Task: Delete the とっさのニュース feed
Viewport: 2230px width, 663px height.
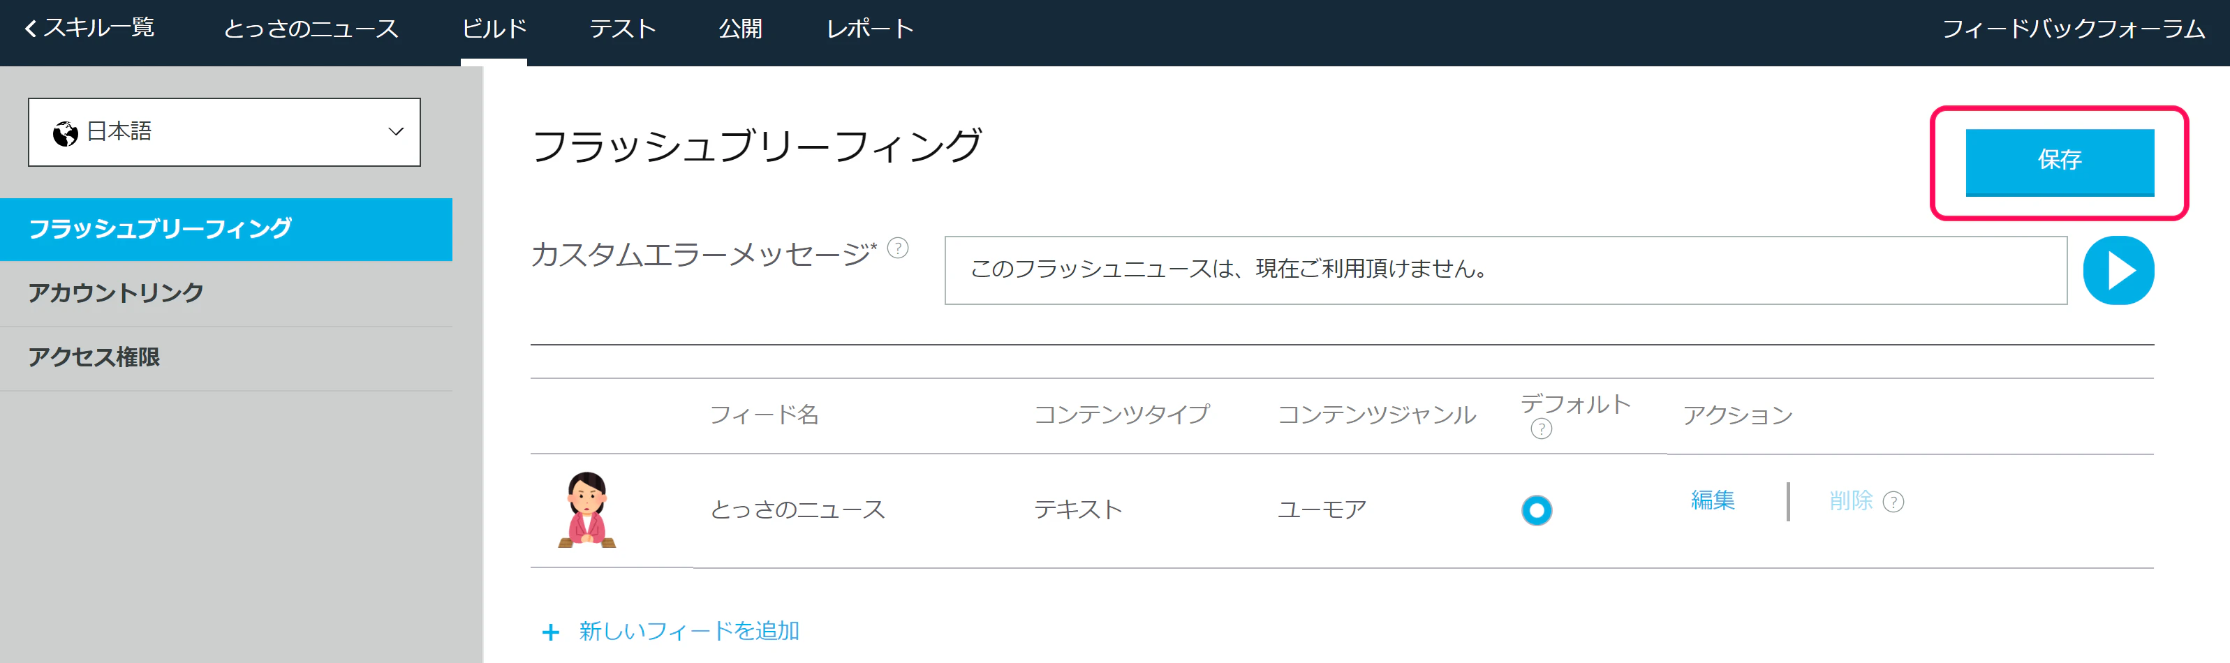Action: tap(1851, 500)
